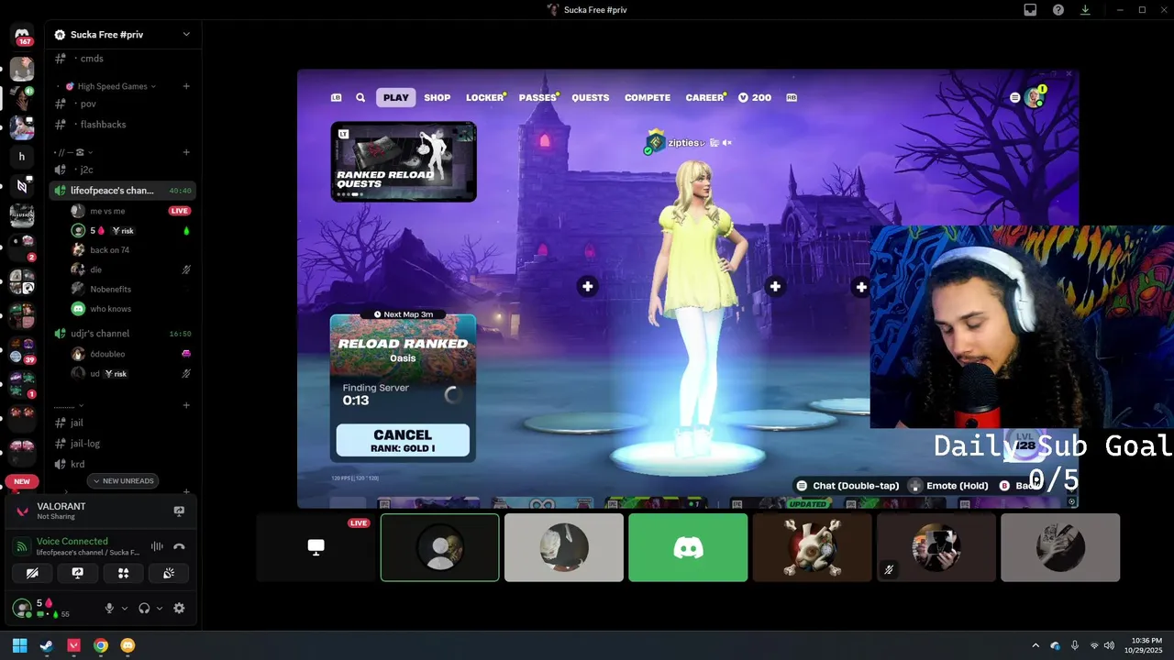This screenshot has height=660, width=1174.
Task: Open Fortnite COMPETE tab
Action: coord(648,97)
